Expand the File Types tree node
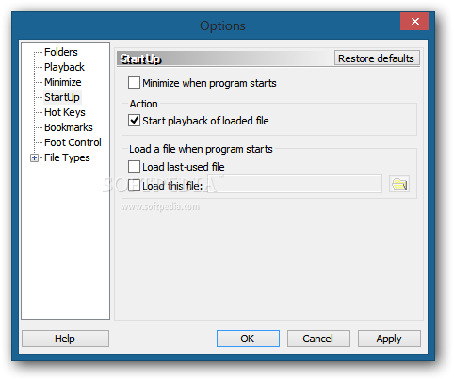This screenshot has width=454, height=380. (x=34, y=157)
